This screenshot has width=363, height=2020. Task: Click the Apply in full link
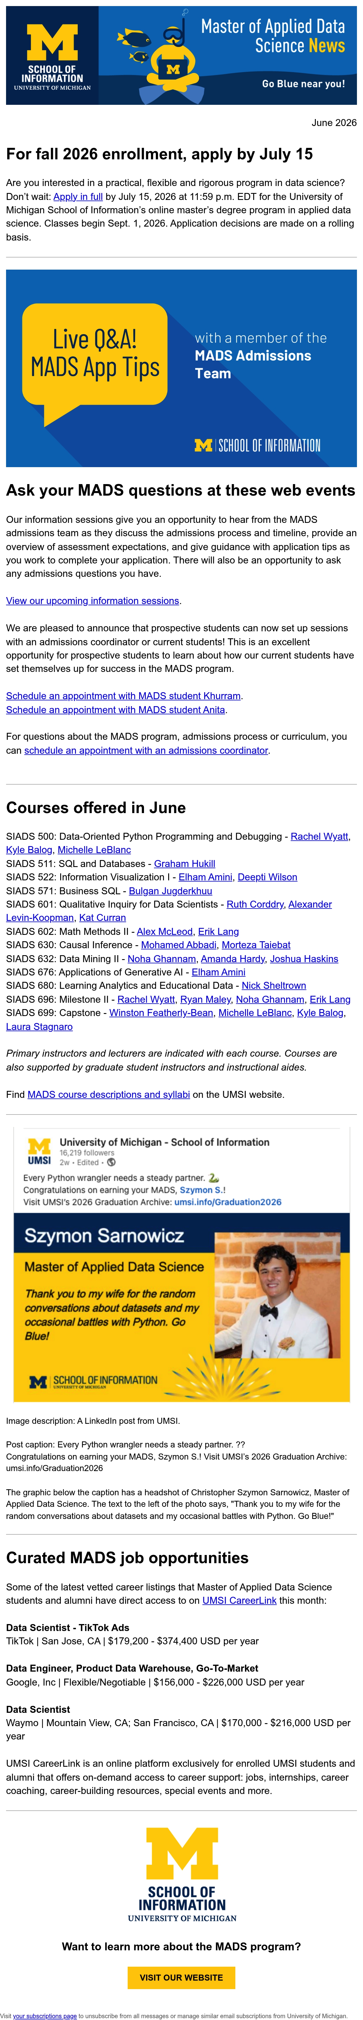click(78, 197)
